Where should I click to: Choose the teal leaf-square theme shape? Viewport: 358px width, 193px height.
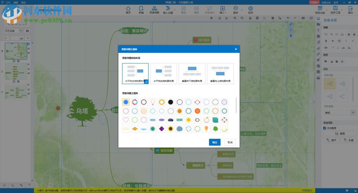pyautogui.click(x=215, y=120)
